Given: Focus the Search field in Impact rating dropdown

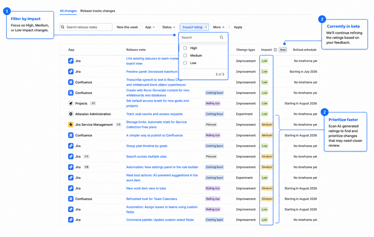Looking at the screenshot, I should click(x=203, y=37).
